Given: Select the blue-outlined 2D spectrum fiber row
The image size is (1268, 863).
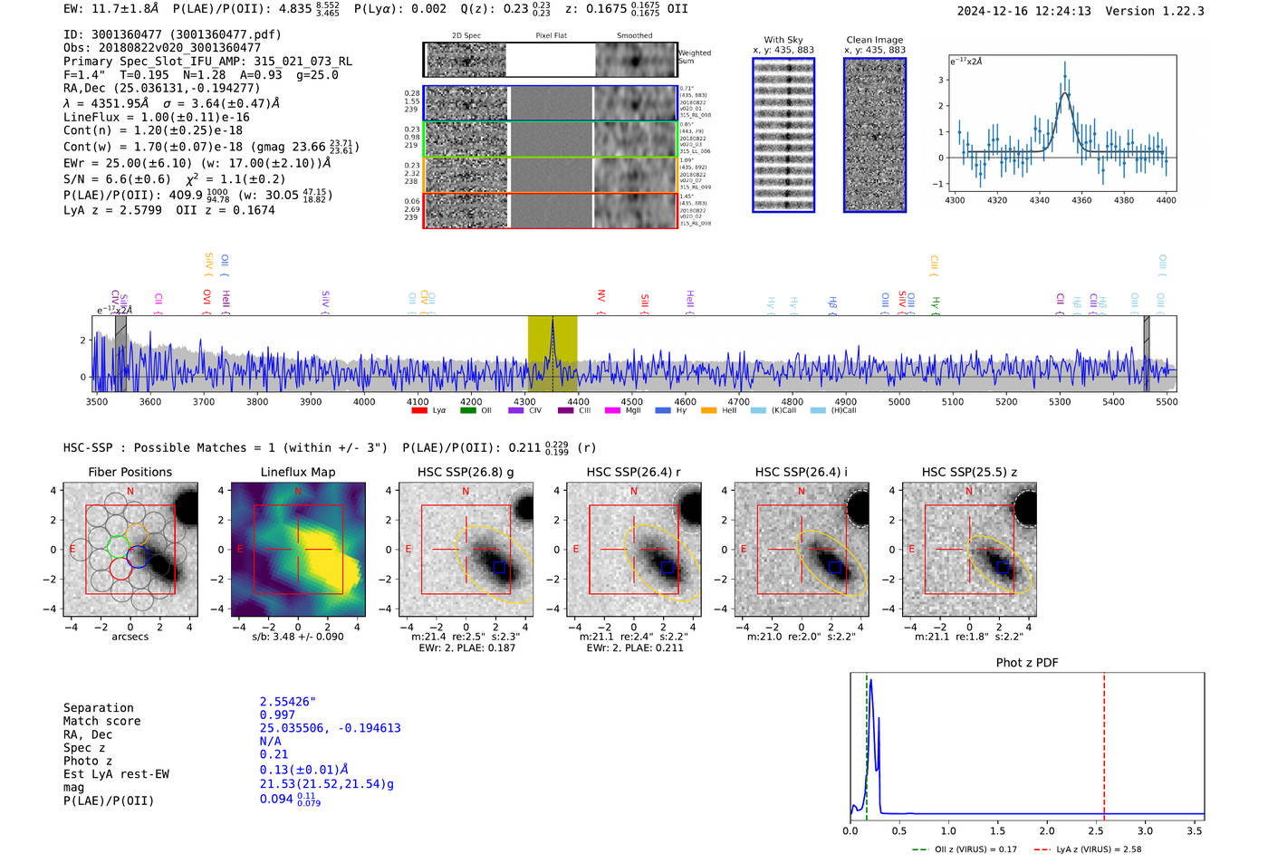Looking at the screenshot, I should tap(550, 103).
